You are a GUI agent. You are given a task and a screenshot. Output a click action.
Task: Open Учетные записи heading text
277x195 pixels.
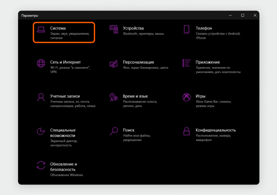point(65,96)
